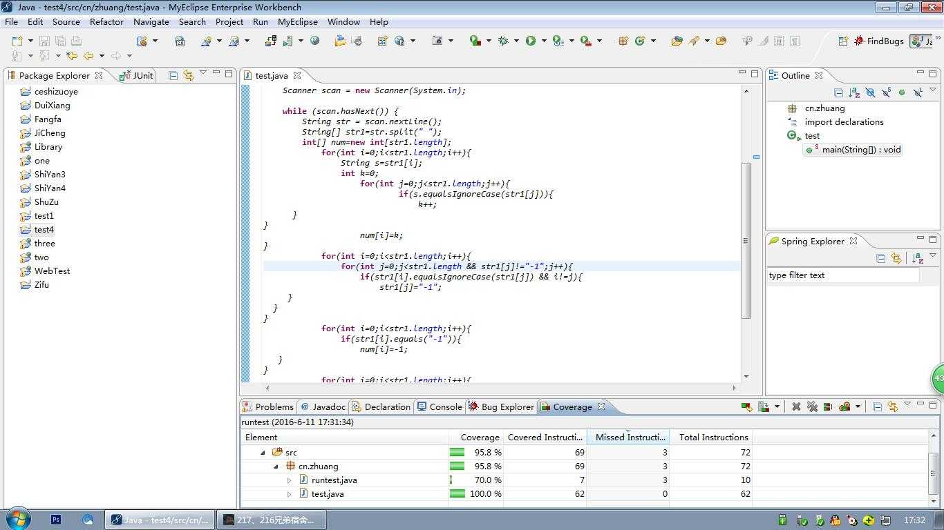Click the New file toolbar icon
Image resolution: width=944 pixels, height=530 pixels.
pos(17,41)
